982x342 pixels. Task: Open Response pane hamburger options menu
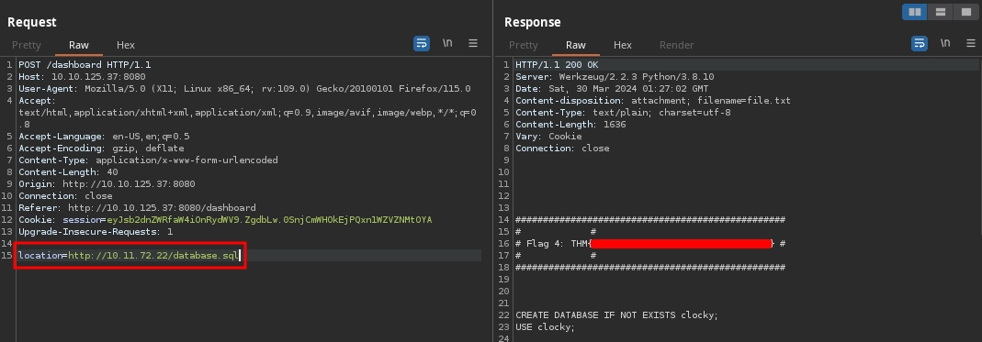(x=971, y=43)
